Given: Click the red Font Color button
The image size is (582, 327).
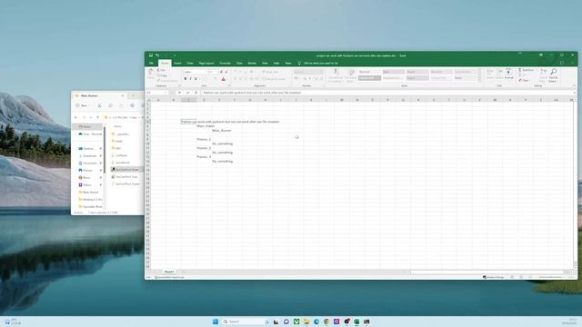Looking at the screenshot, I should (x=224, y=79).
